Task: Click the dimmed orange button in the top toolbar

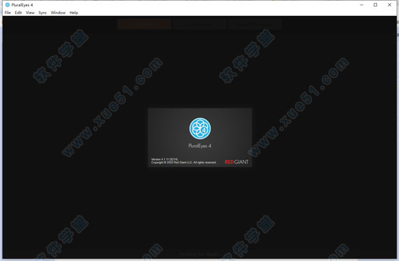Action: (x=144, y=24)
